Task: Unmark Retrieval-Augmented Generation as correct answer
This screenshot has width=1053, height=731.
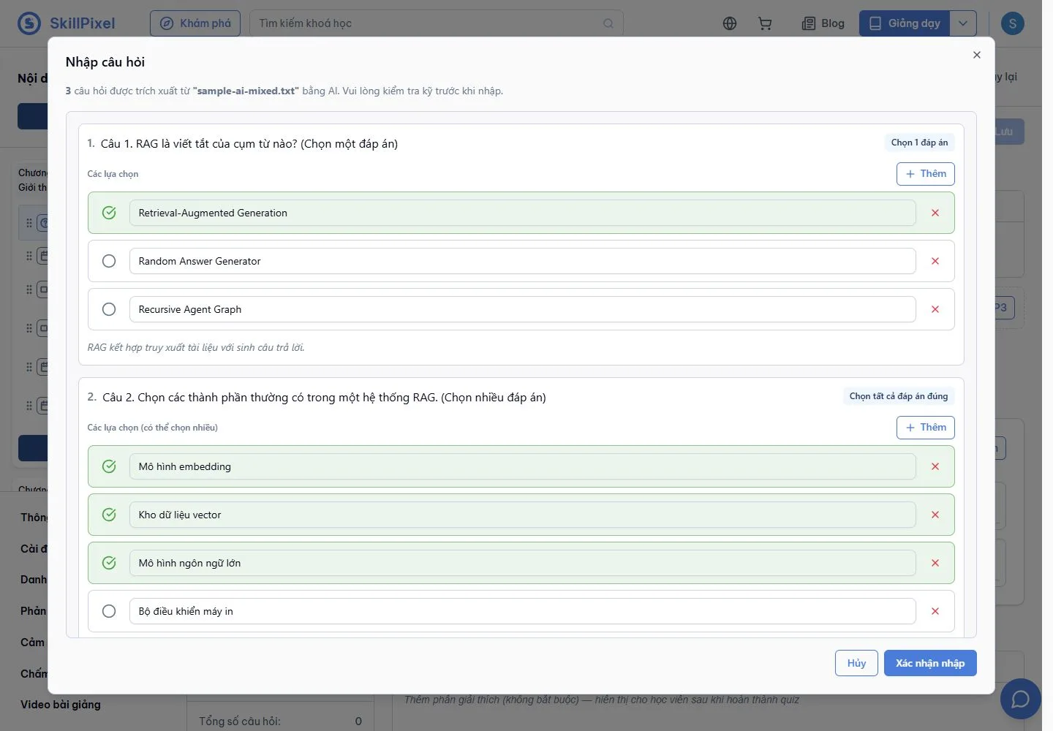Action: point(109,213)
